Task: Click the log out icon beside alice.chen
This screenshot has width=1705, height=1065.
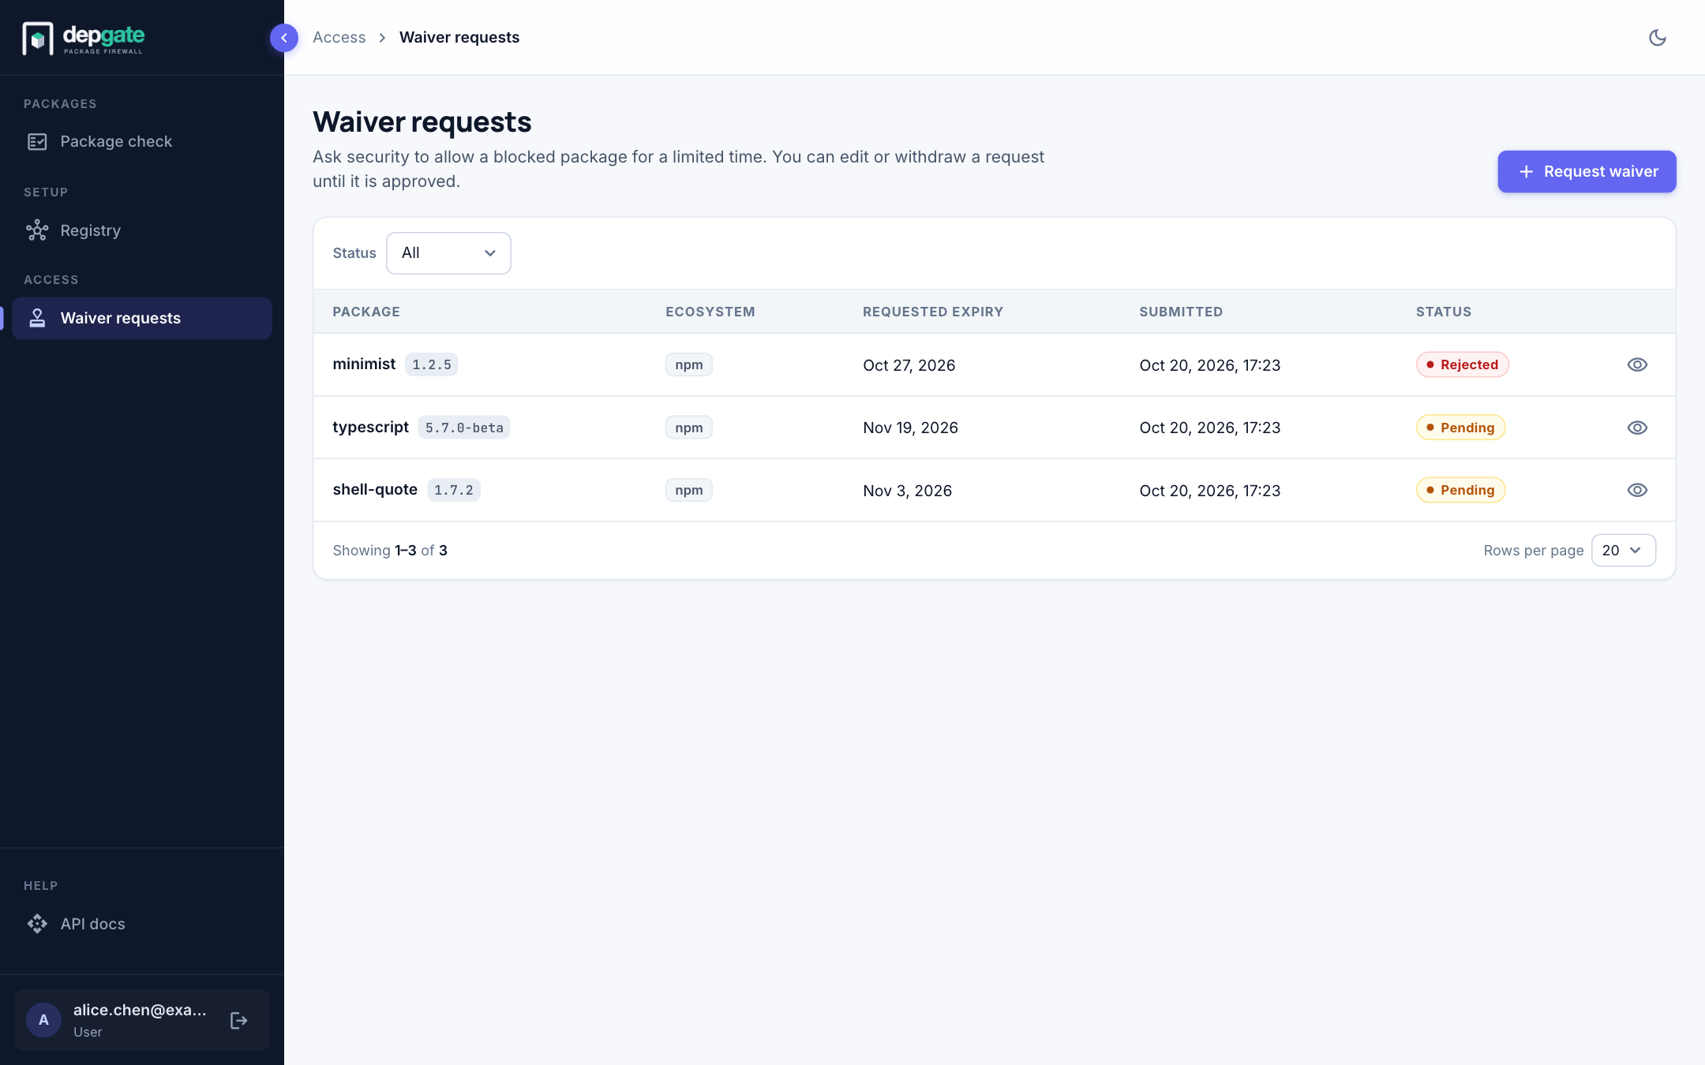Action: 238,1020
